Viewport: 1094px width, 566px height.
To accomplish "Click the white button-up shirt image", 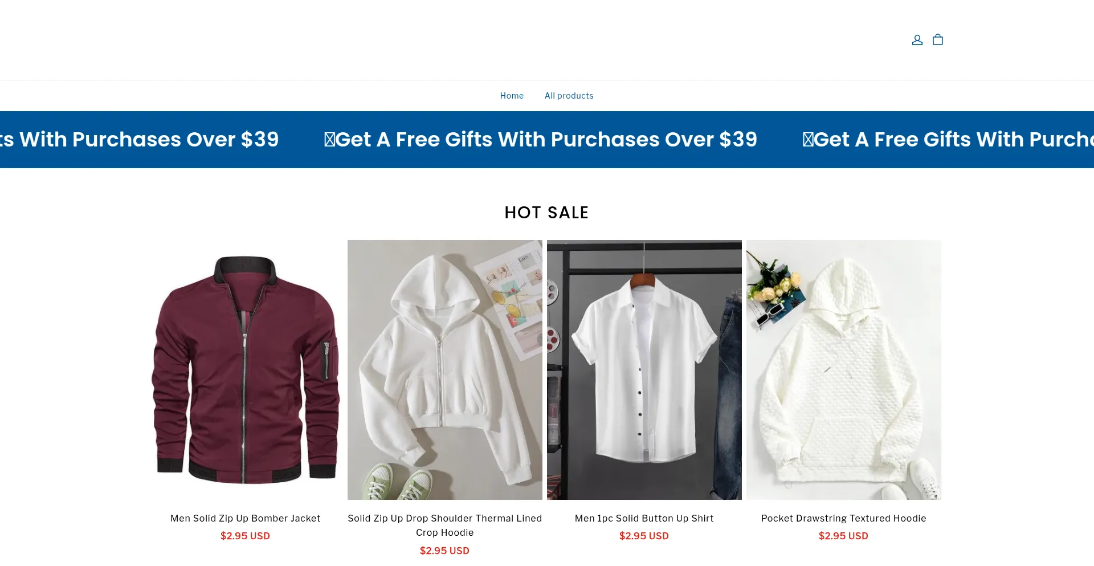I will pos(644,369).
